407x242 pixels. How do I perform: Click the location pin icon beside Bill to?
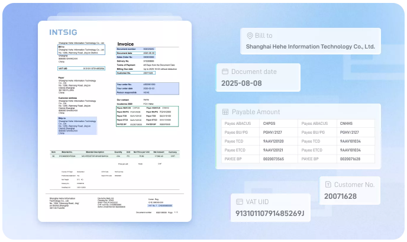point(250,36)
